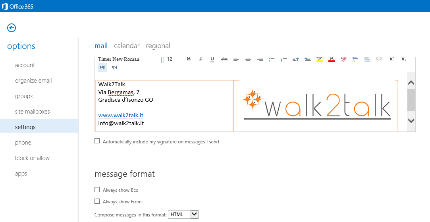This screenshot has height=222, width=430.
Task: Center the signature text
Action: coord(248,59)
